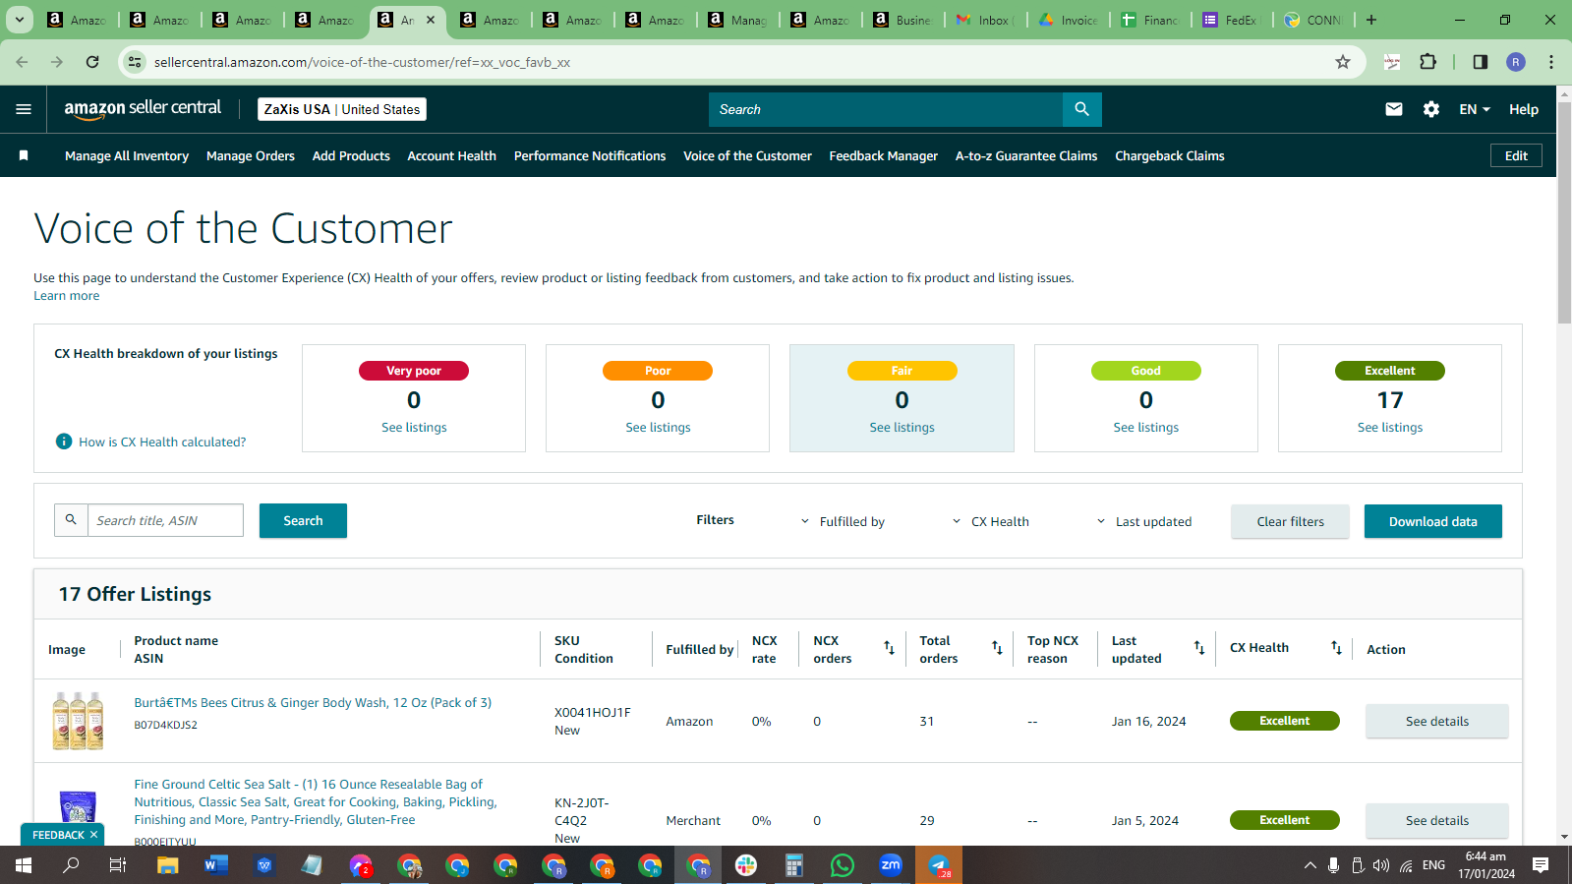Open A-to-z Guarantee Claims
Screen dimensions: 1572x884
(x=1026, y=155)
